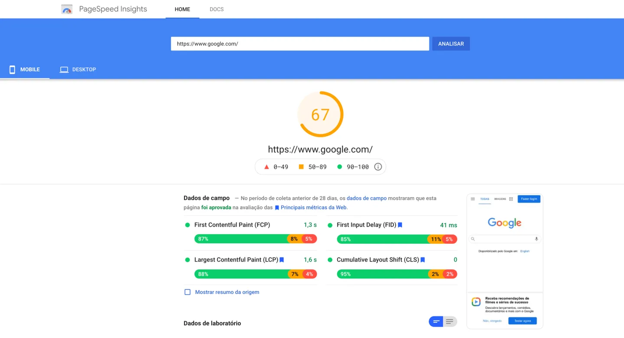624x338 pixels.
Task: Open the 'dados de campo' link
Action: [367, 198]
